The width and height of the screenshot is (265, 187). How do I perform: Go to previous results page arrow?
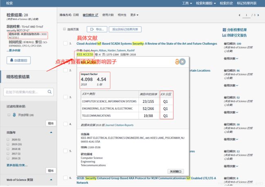pyautogui.click(x=239, y=15)
